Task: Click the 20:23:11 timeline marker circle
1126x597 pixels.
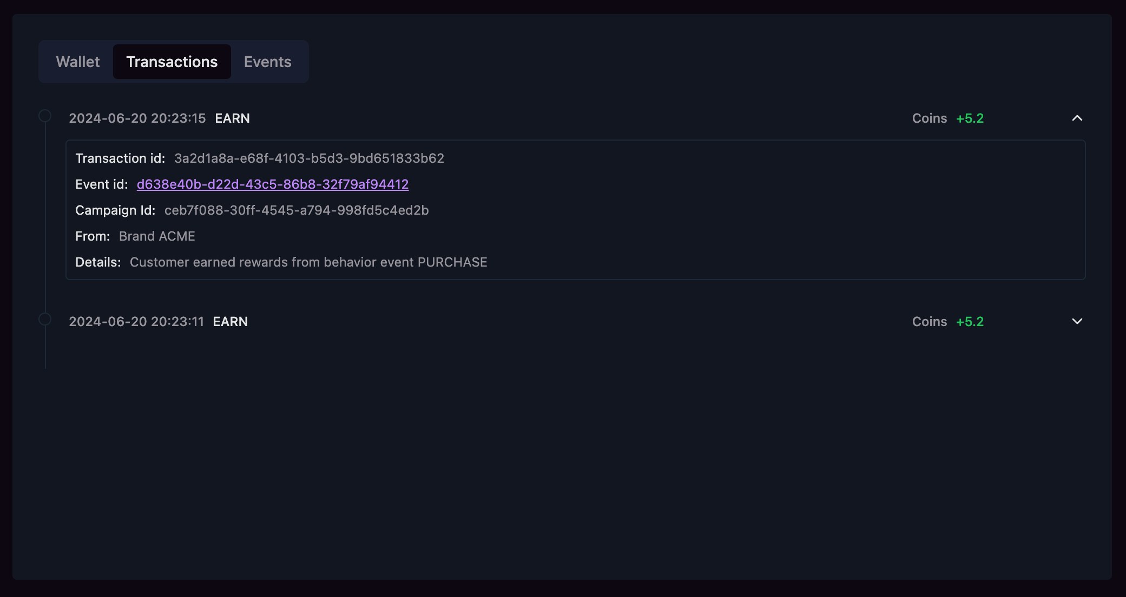Action: pyautogui.click(x=45, y=319)
